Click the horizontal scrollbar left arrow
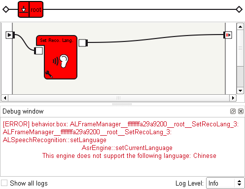Image resolution: width=245 pixels, height=189 pixels. pyautogui.click(x=5, y=98)
